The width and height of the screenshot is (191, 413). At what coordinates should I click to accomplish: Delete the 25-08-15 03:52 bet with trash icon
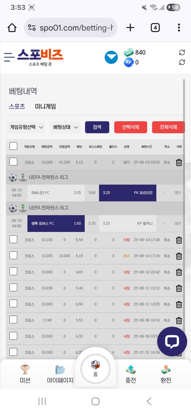[179, 162]
